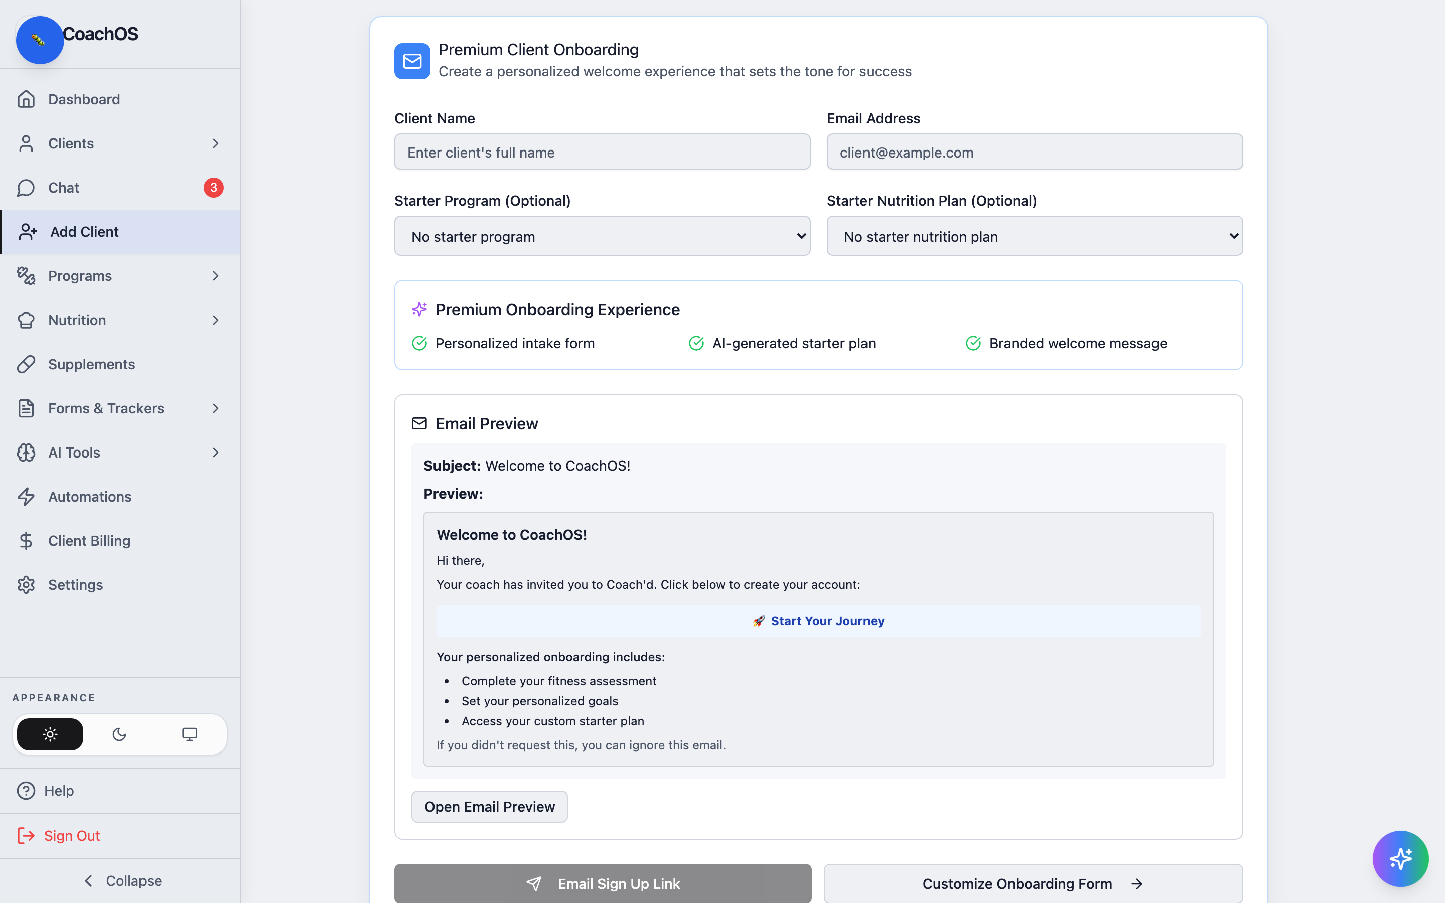Click the Personalized intake form checkmark
Image resolution: width=1445 pixels, height=903 pixels.
tap(419, 344)
